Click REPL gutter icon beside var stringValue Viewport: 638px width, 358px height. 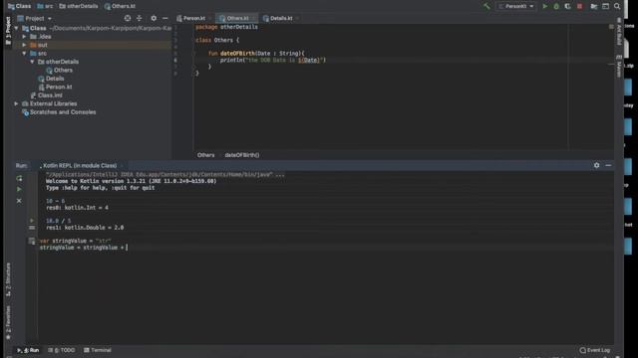coord(32,241)
